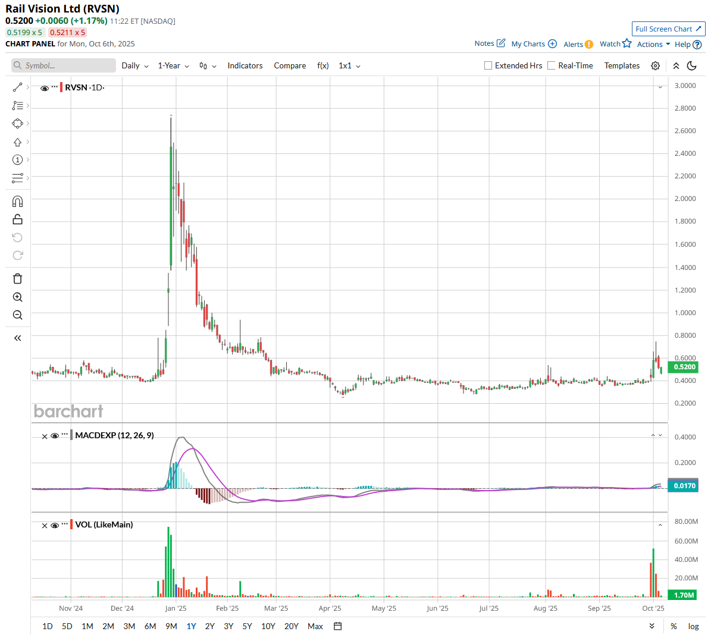711x644 pixels.
Task: Click the RVSN red color swatch
Action: [61, 87]
